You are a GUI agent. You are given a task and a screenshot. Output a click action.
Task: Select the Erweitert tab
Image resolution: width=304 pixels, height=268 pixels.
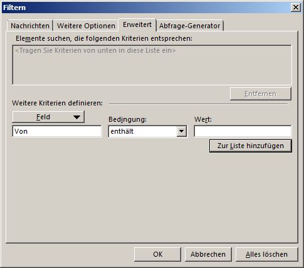tap(137, 24)
